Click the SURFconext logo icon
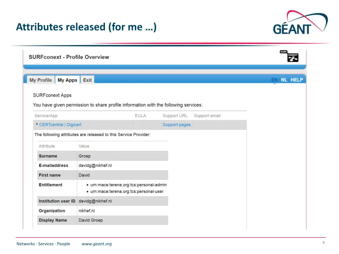The image size is (339, 254). 289,56
